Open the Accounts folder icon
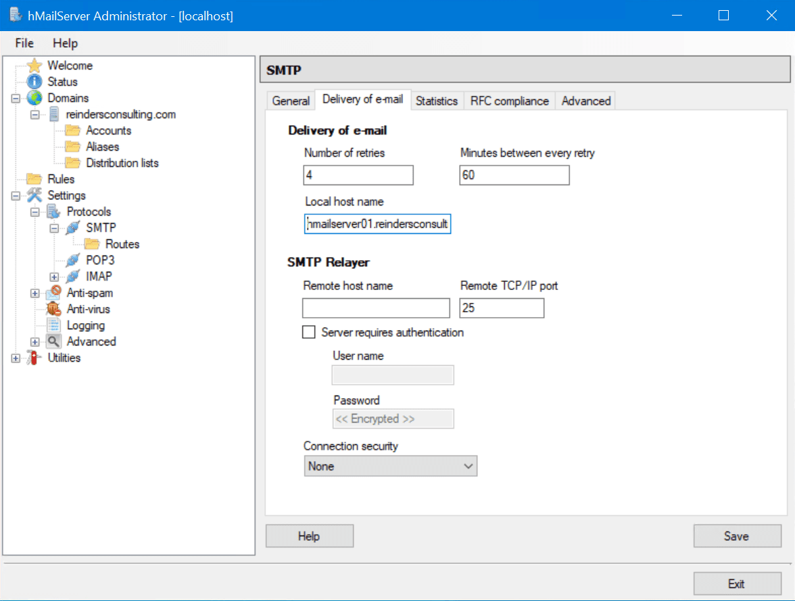795x601 pixels. click(x=72, y=130)
